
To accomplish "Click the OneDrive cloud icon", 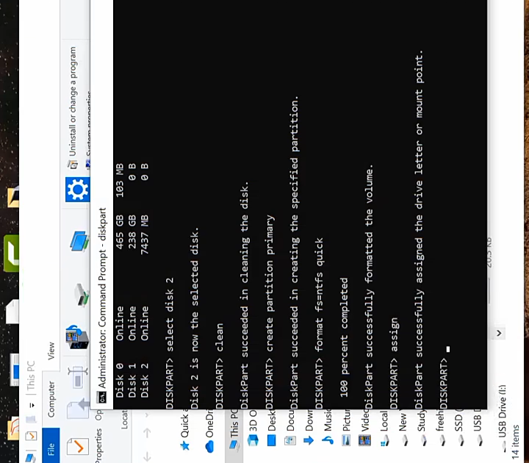I will coord(209,446).
